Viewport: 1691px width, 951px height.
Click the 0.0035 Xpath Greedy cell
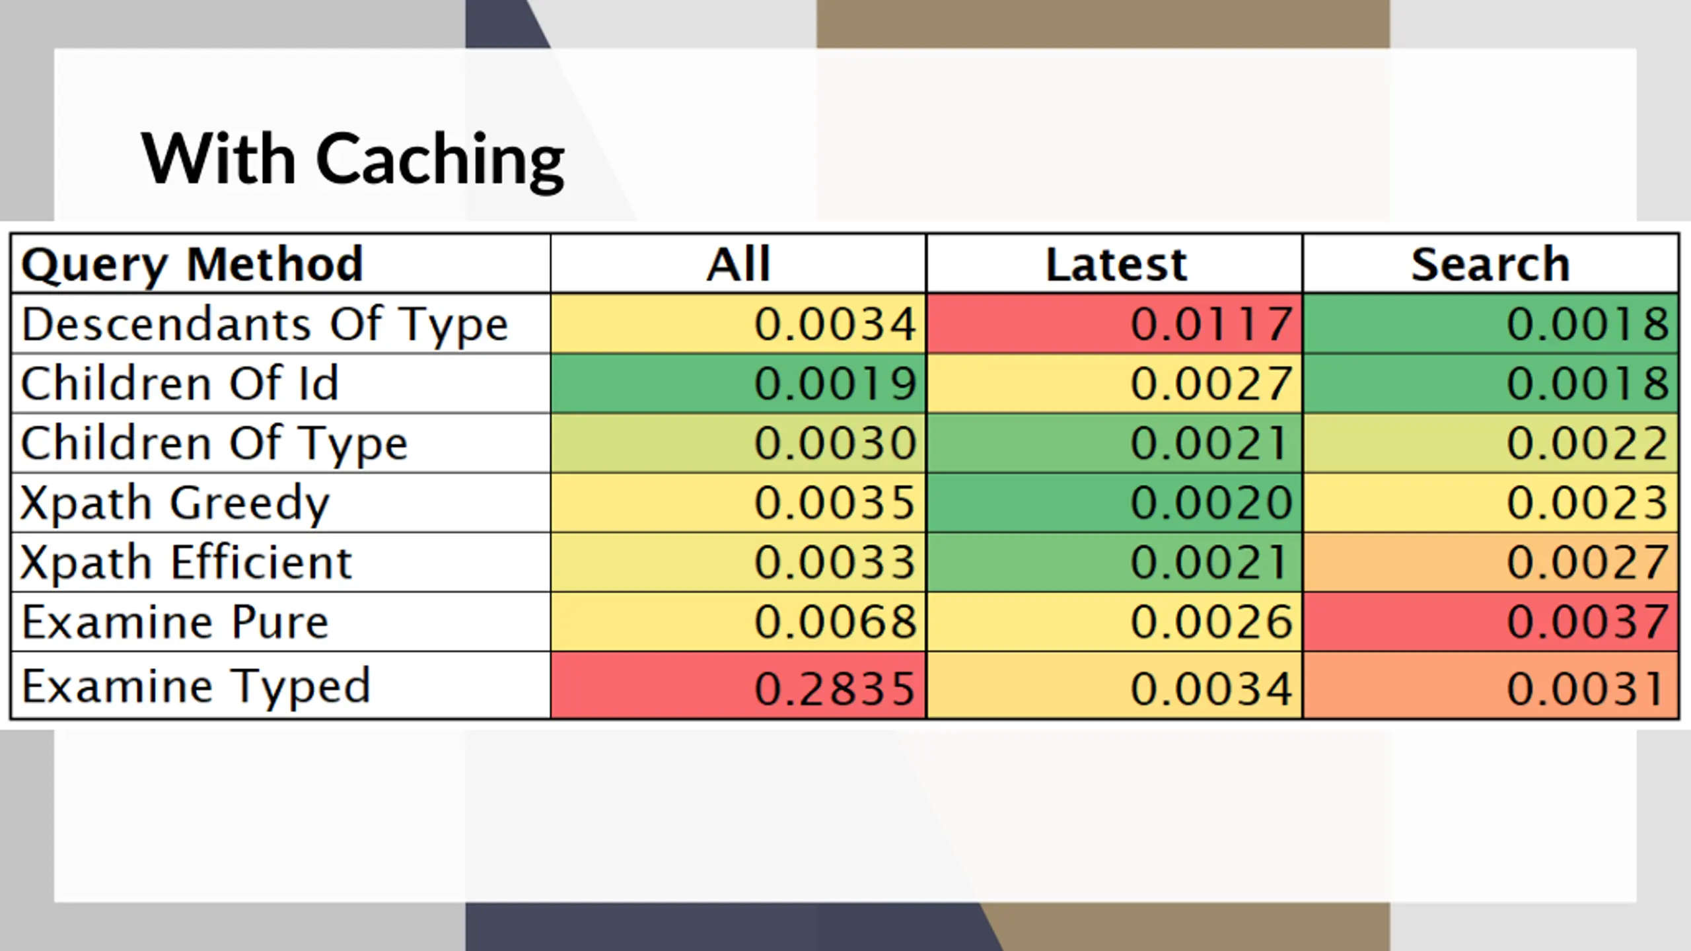(738, 502)
